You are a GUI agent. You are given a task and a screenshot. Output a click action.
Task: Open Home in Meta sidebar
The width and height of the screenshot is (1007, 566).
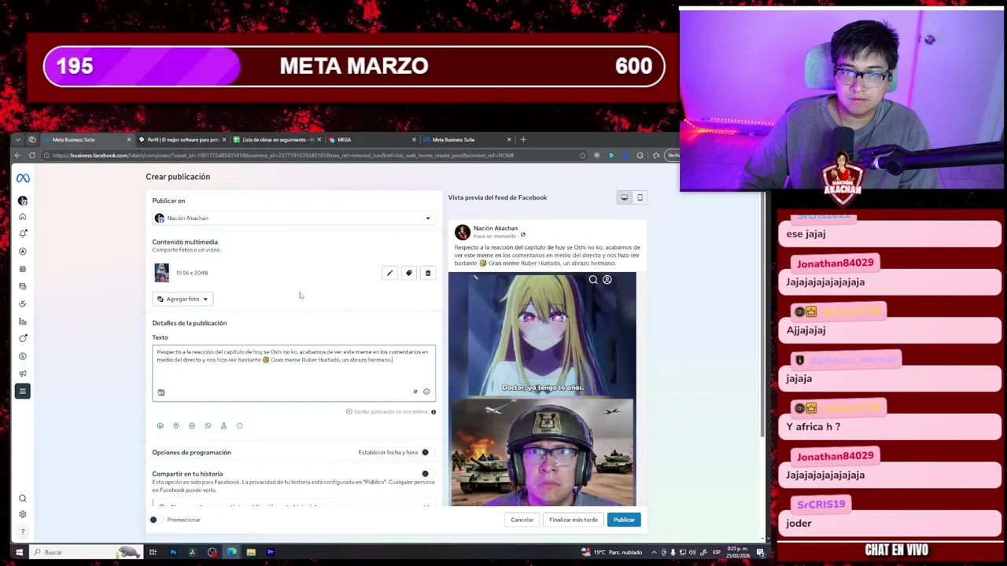[23, 217]
